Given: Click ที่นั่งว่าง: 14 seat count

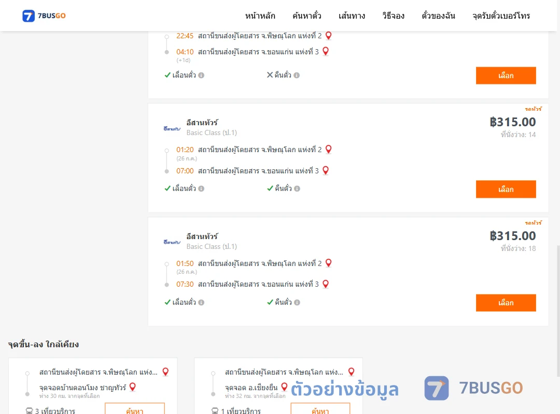Looking at the screenshot, I should pos(518,135).
